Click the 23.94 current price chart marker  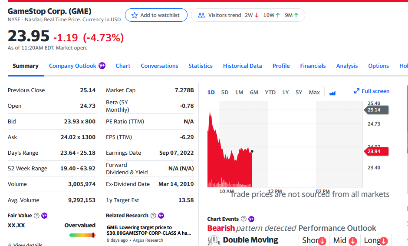[376, 151]
